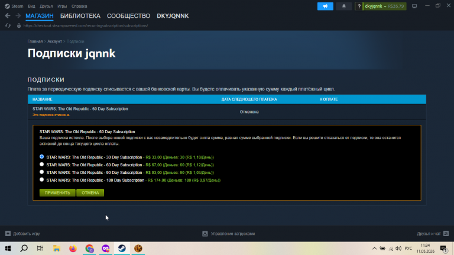The height and width of the screenshot is (255, 454).
Task: Click the Отменена status cell
Action: [x=249, y=112]
